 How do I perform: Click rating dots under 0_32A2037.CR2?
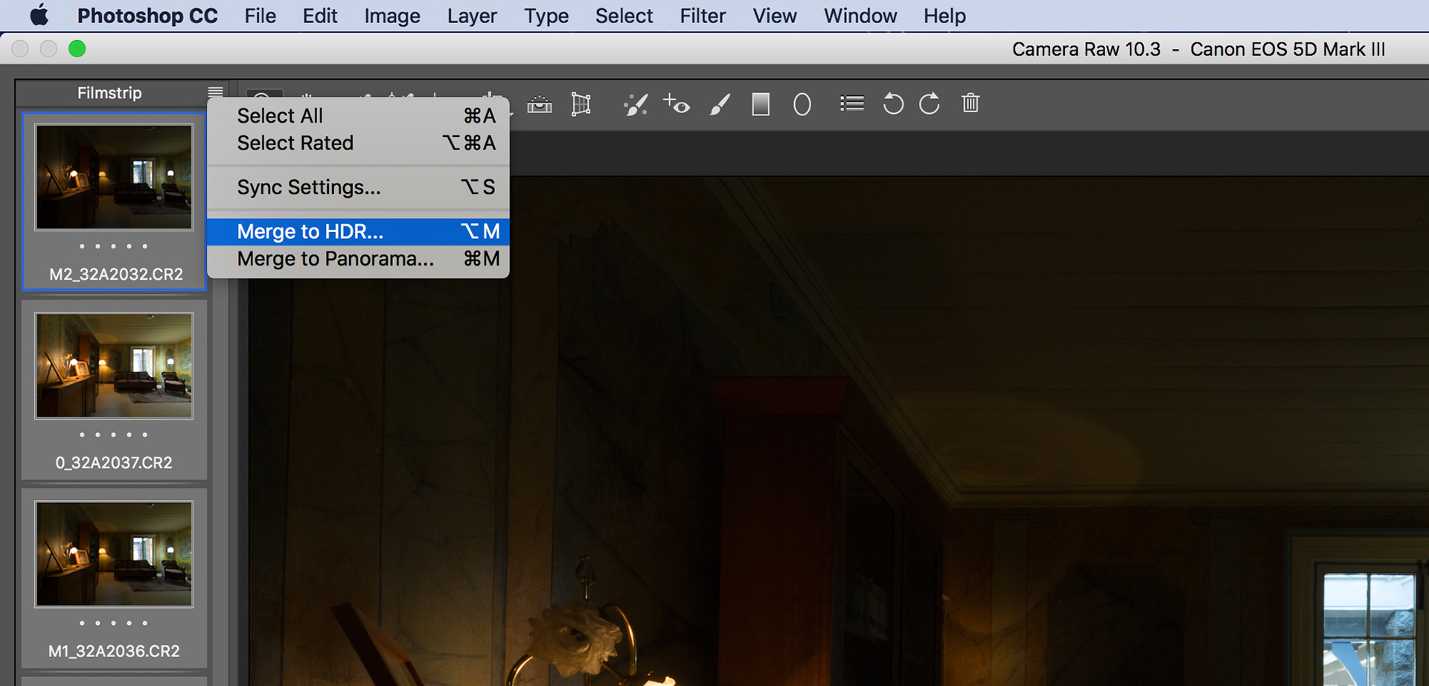(x=113, y=435)
